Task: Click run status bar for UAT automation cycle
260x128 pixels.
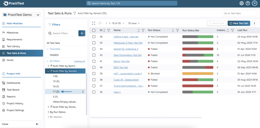Action: point(198,74)
